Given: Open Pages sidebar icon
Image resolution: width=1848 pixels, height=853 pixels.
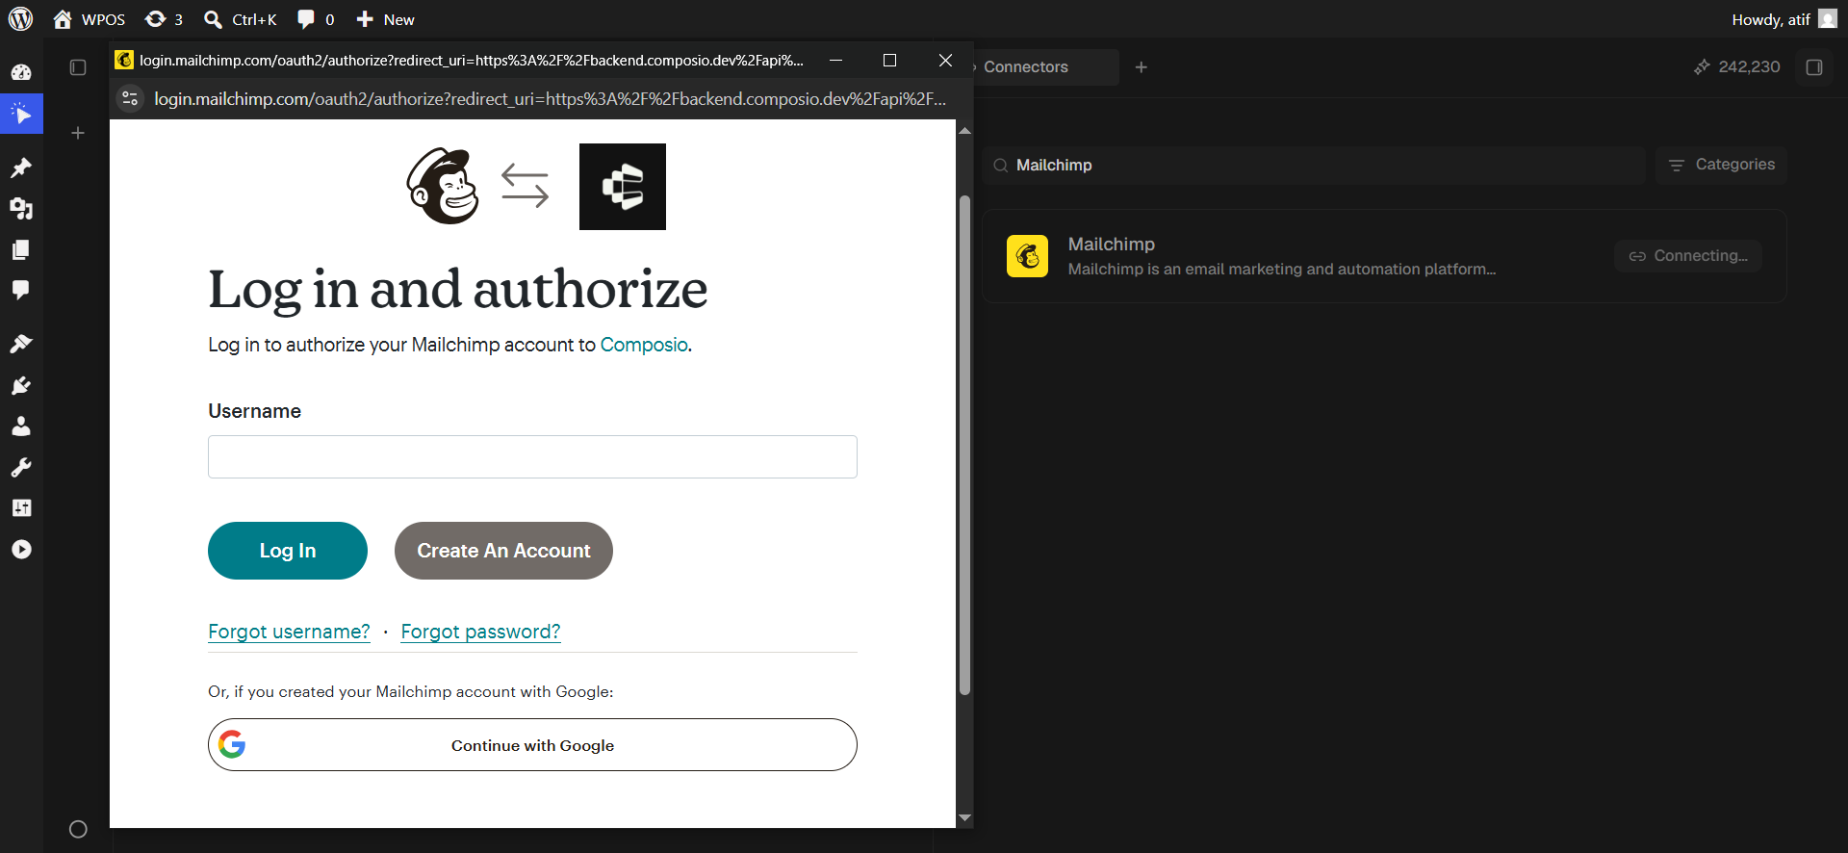Looking at the screenshot, I should coord(21,249).
